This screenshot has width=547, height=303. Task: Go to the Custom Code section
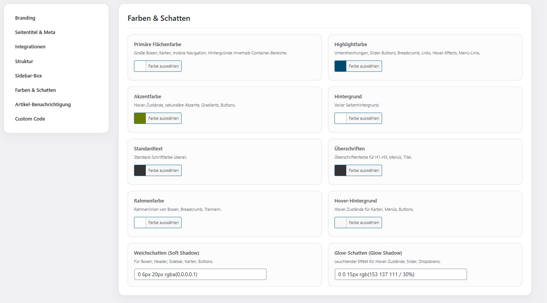coord(30,119)
